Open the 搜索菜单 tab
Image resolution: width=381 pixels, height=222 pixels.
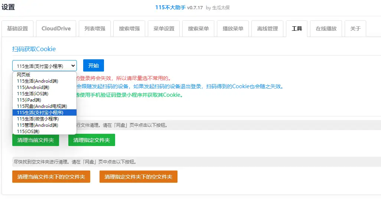(198, 28)
